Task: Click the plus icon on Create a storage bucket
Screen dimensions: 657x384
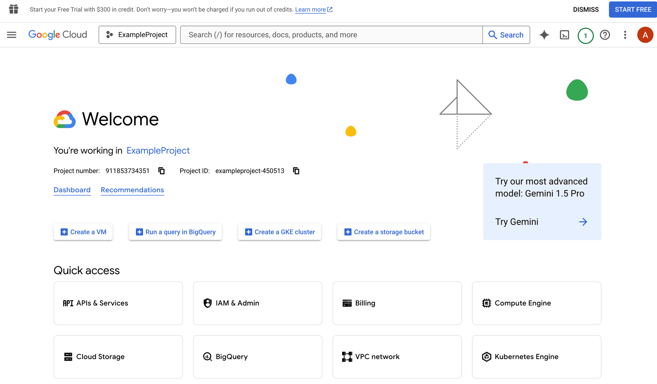Action: point(348,232)
